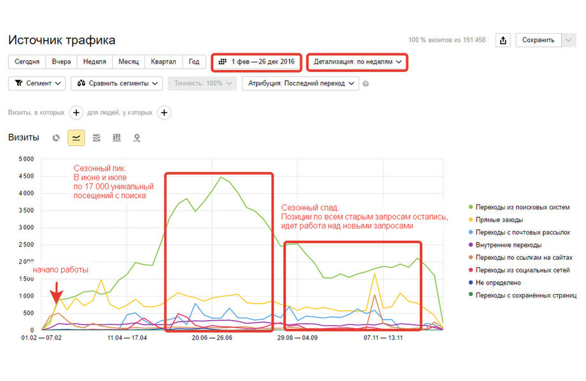The width and height of the screenshot is (586, 381).
Task: Click the attribution help question icon
Action: click(365, 84)
